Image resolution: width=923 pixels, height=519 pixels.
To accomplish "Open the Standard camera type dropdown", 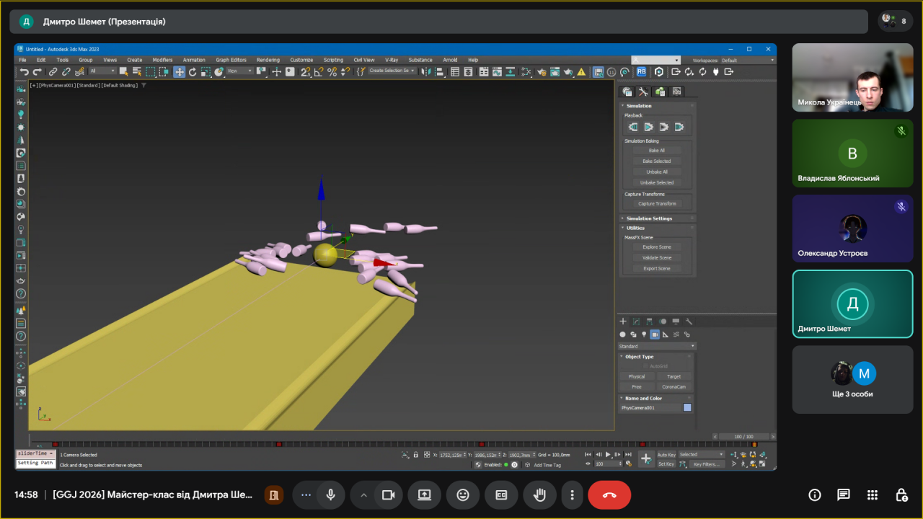I will pyautogui.click(x=656, y=346).
